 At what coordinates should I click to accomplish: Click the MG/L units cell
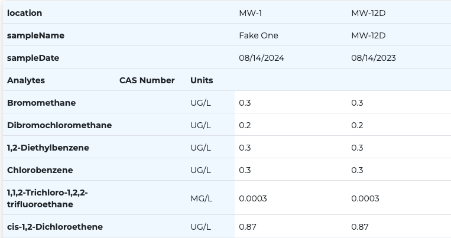pyautogui.click(x=202, y=198)
